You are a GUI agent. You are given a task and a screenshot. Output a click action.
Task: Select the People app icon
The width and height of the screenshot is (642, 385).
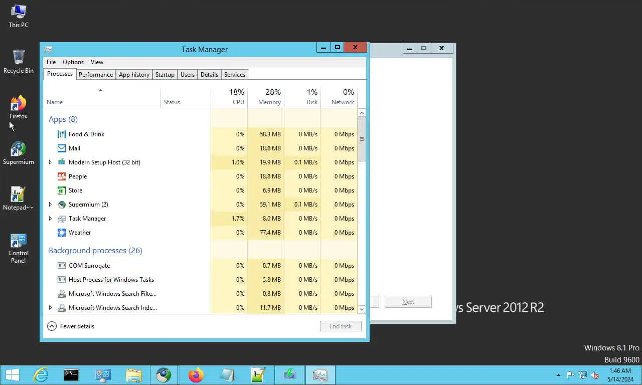[62, 176]
